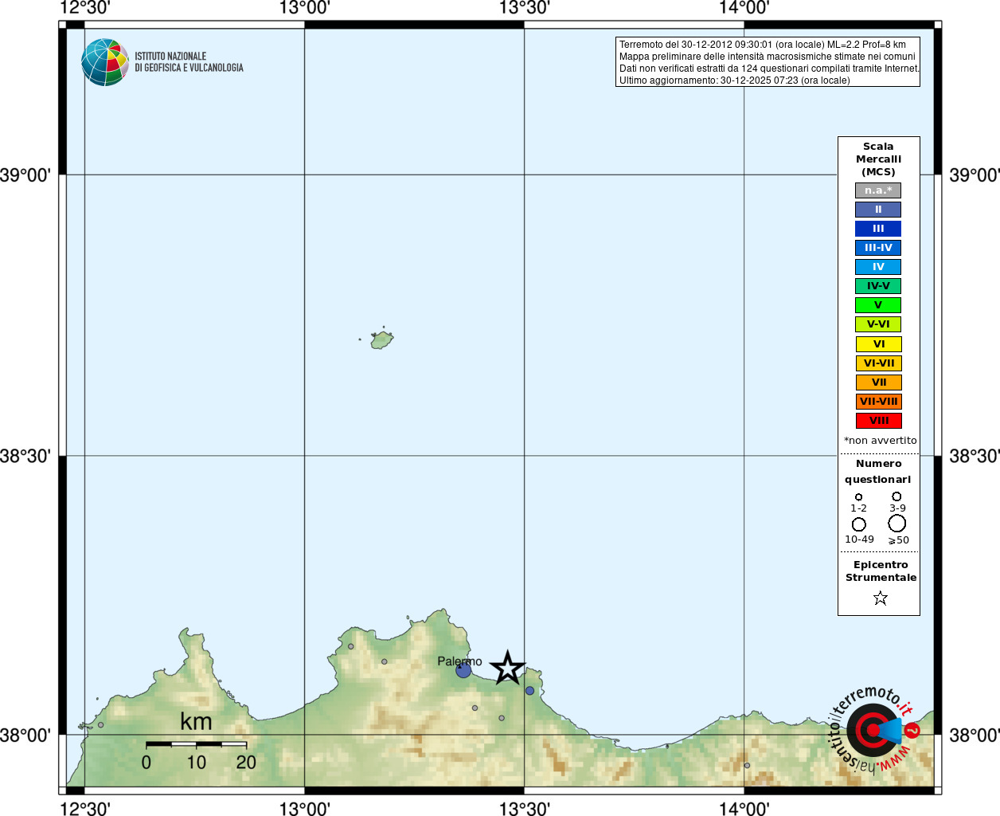Click the largest legend circle for ≥50 questionnaires
The width and height of the screenshot is (1000, 816).
(897, 524)
